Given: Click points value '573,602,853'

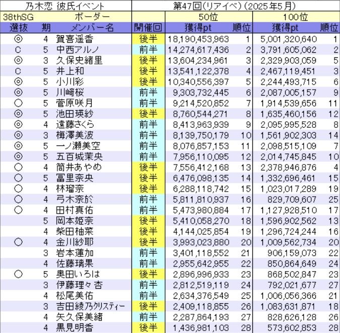Looking at the screenshot, I should click(292, 328).
